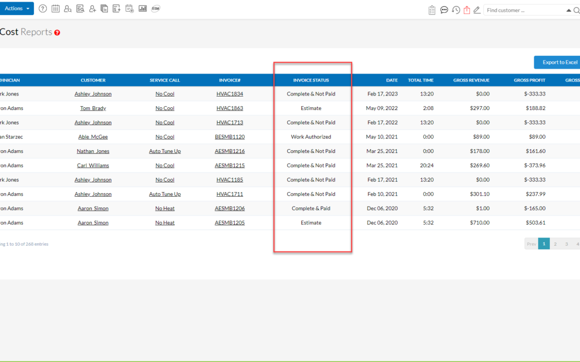Select the customer search icon
The width and height of the screenshot is (580, 362).
pyautogui.click(x=67, y=8)
